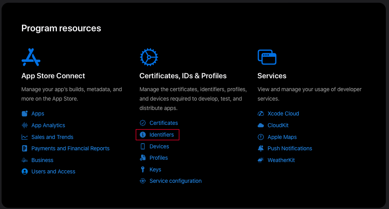Click the icon beside Service configuration
The width and height of the screenshot is (389, 209).
[x=143, y=181]
